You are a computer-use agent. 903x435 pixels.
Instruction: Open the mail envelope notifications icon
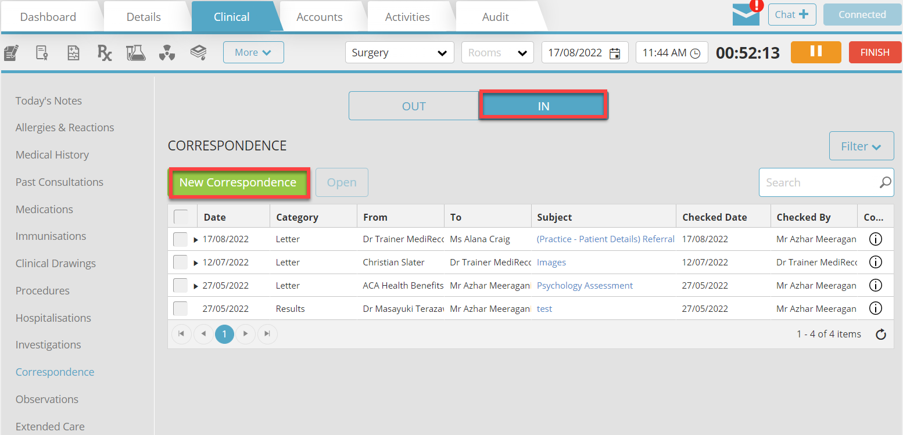coord(746,15)
